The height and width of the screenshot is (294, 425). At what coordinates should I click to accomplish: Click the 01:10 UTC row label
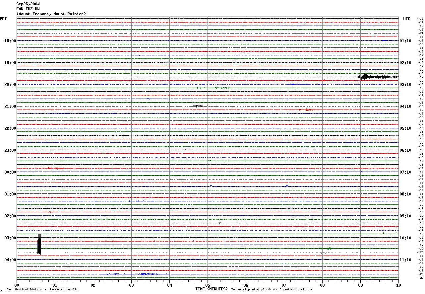tap(405, 41)
